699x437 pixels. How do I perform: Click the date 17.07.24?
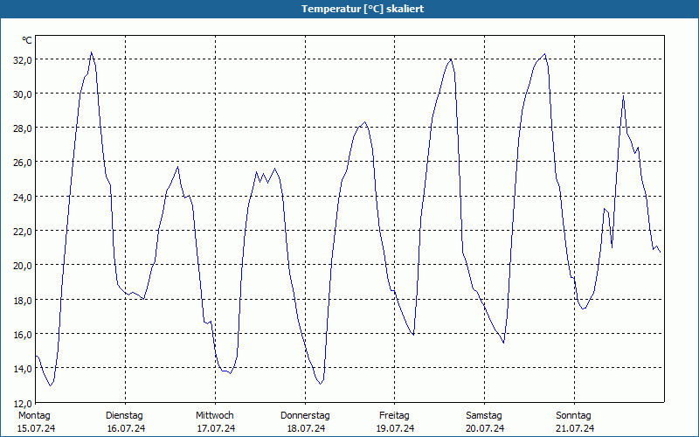pyautogui.click(x=216, y=428)
